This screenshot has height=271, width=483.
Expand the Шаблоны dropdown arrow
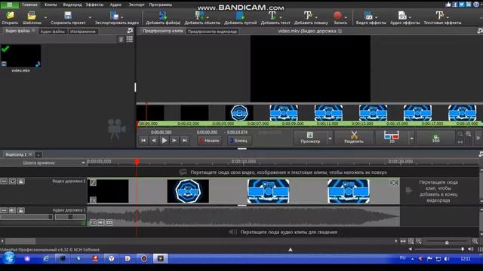(x=45, y=17)
